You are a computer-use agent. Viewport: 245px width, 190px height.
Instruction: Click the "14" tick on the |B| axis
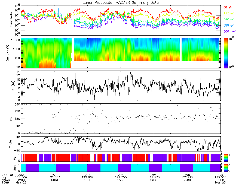(x=18, y=72)
